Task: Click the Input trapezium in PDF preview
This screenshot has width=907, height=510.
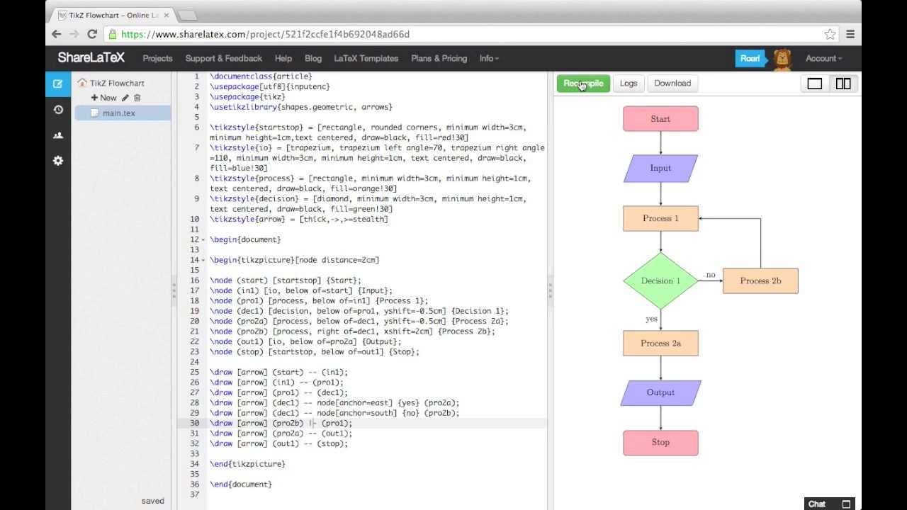Action: pyautogui.click(x=660, y=169)
